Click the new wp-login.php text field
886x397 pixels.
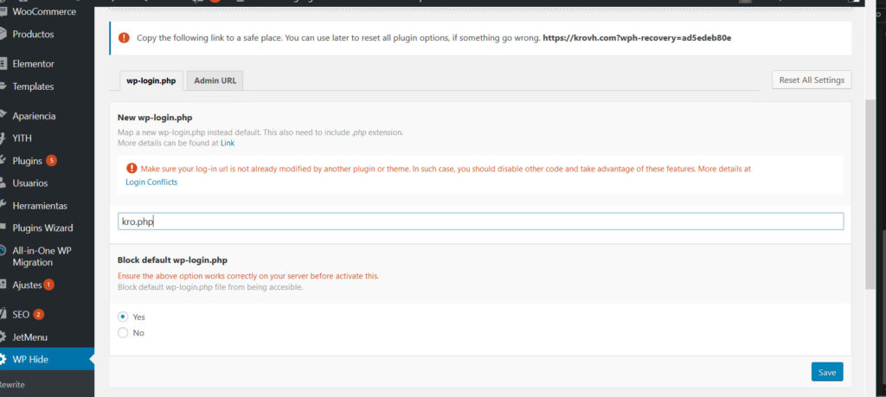[480, 221]
